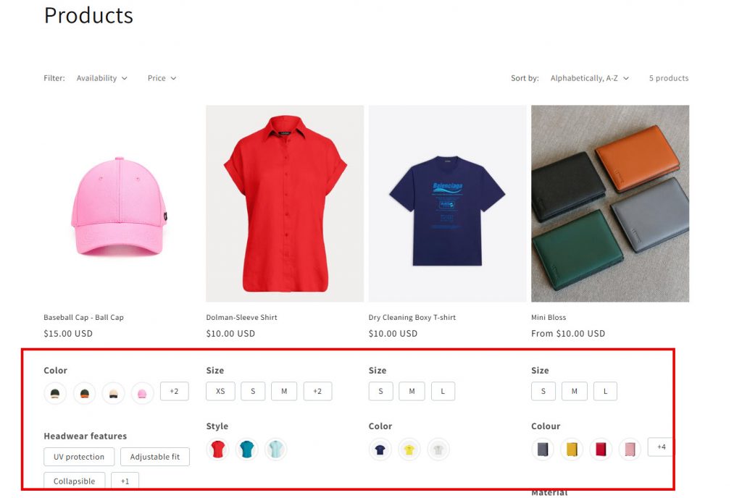Viewport: 742px width, 498px height.
Task: Choose the yellow T-shirt color swatch
Action: pyautogui.click(x=409, y=450)
